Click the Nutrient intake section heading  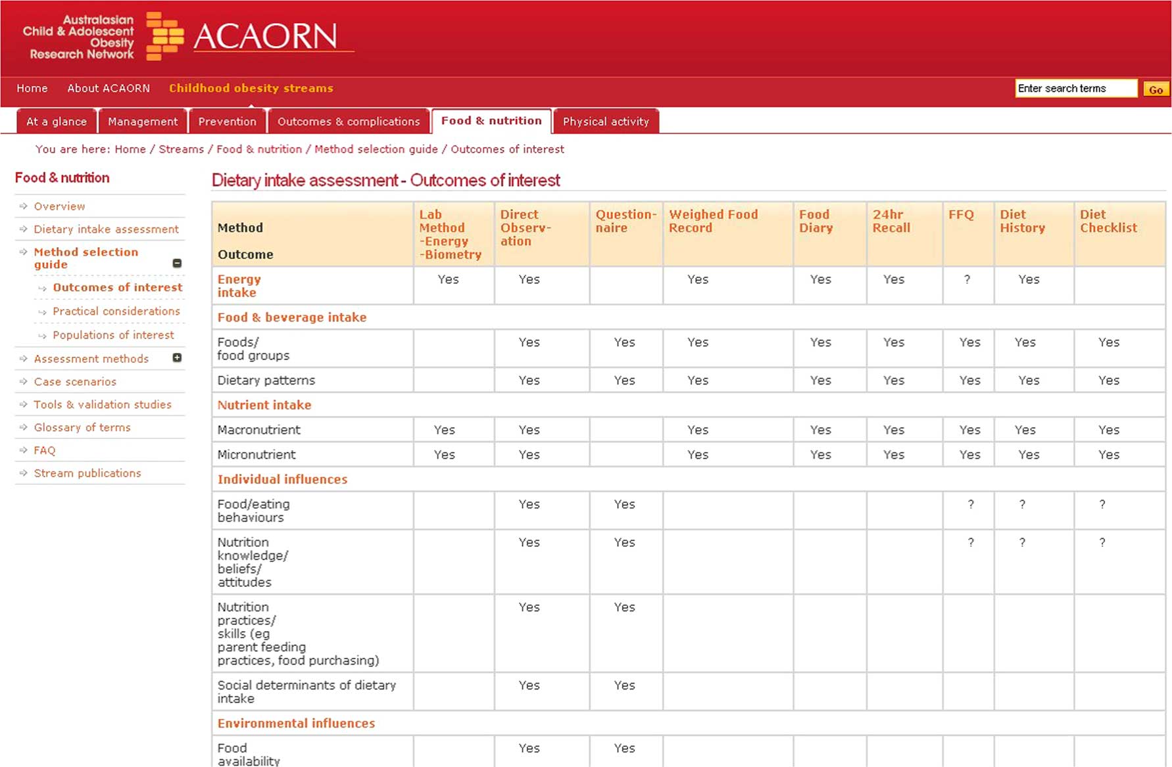tap(264, 405)
